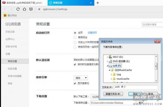Open 历史记录 in sidebar

click(x=10, y=32)
